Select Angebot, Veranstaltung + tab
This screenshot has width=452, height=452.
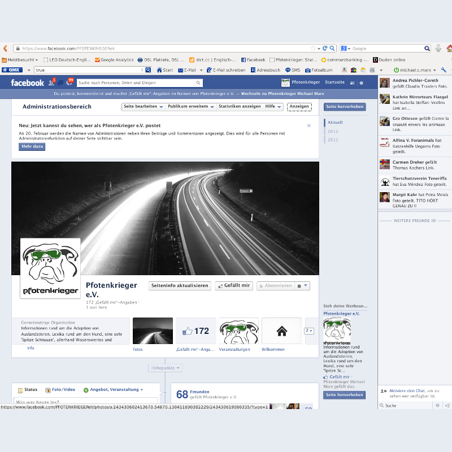114,390
